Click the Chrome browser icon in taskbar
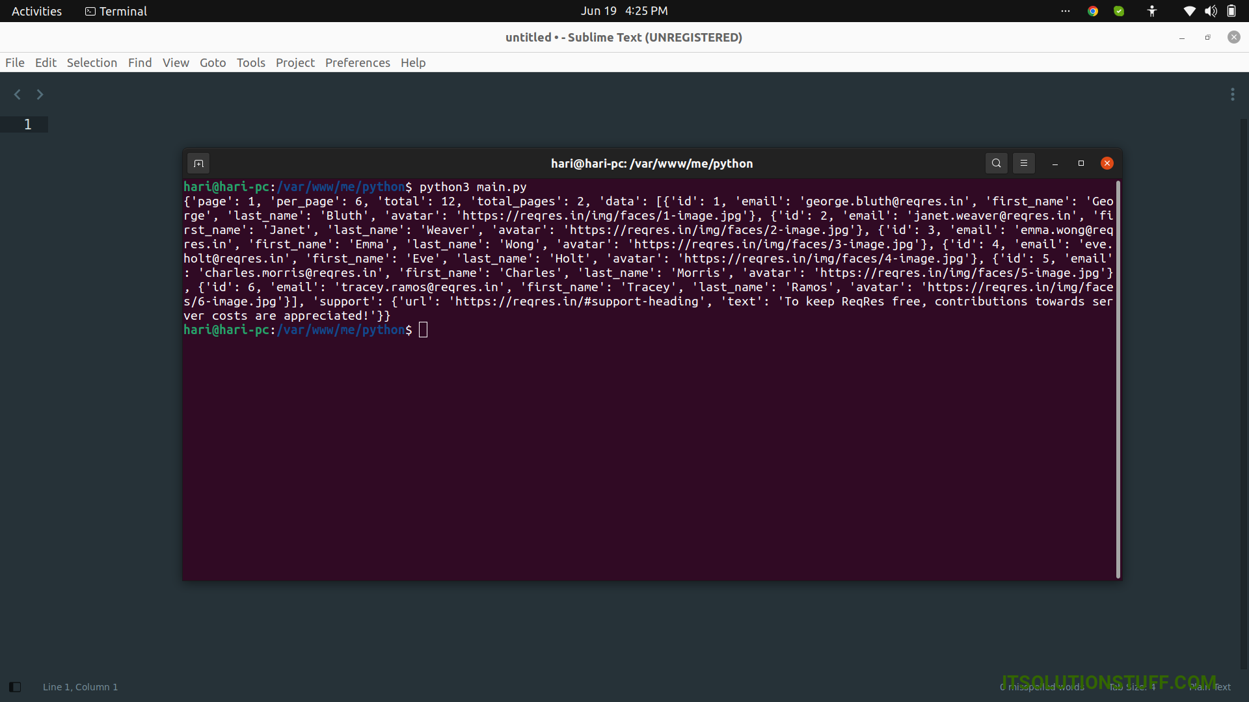The image size is (1249, 702). [1093, 10]
